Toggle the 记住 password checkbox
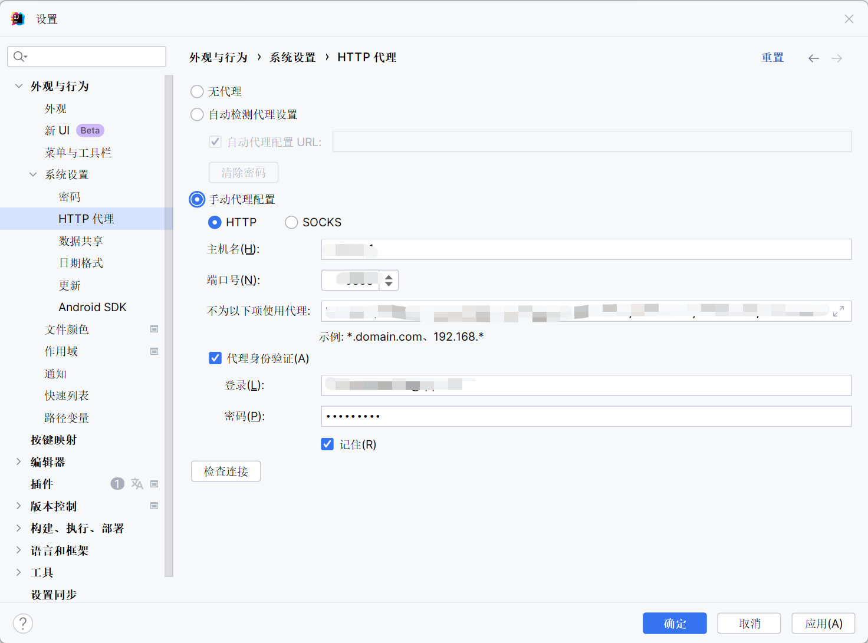Image resolution: width=868 pixels, height=643 pixels. [327, 444]
